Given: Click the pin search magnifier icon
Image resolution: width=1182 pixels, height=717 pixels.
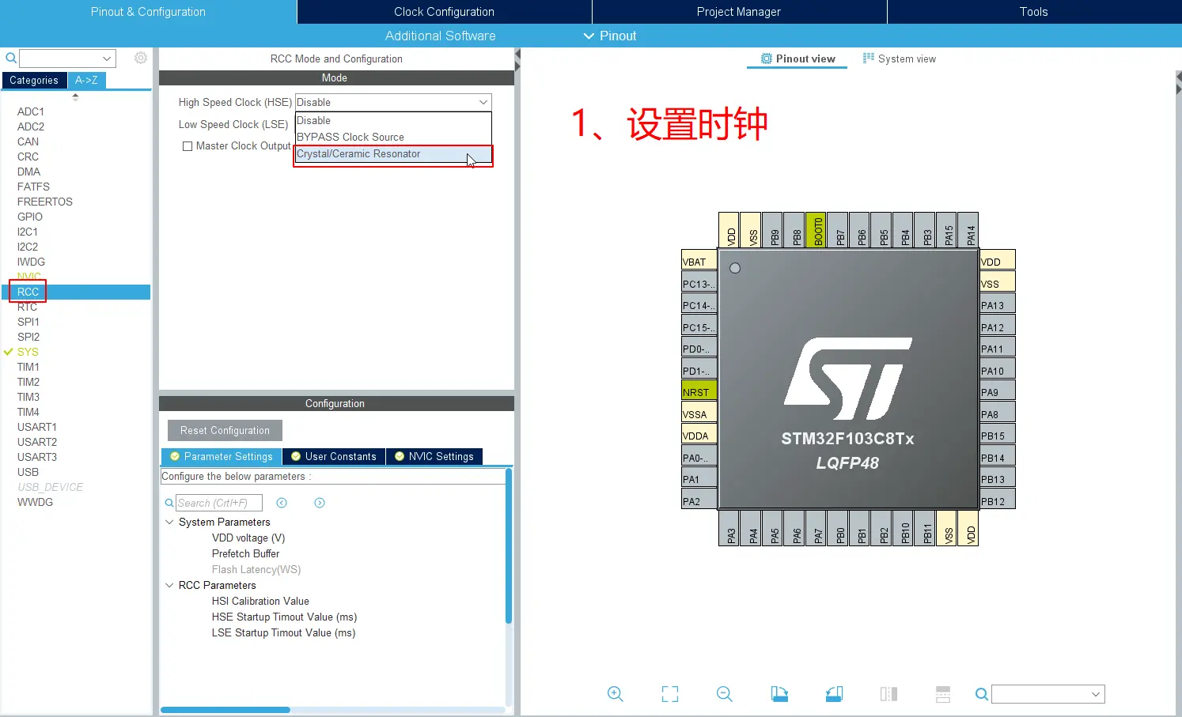Looking at the screenshot, I should [x=982, y=694].
